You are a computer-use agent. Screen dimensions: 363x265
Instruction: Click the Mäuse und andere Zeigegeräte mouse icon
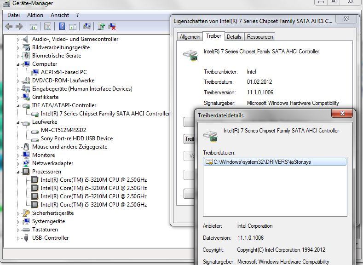point(26,147)
